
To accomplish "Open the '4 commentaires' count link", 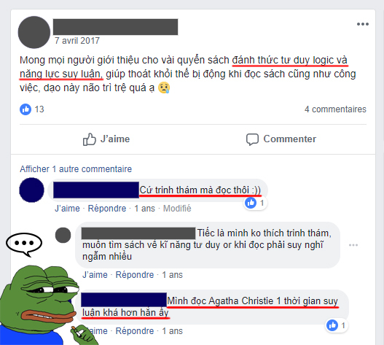I will 335,109.
